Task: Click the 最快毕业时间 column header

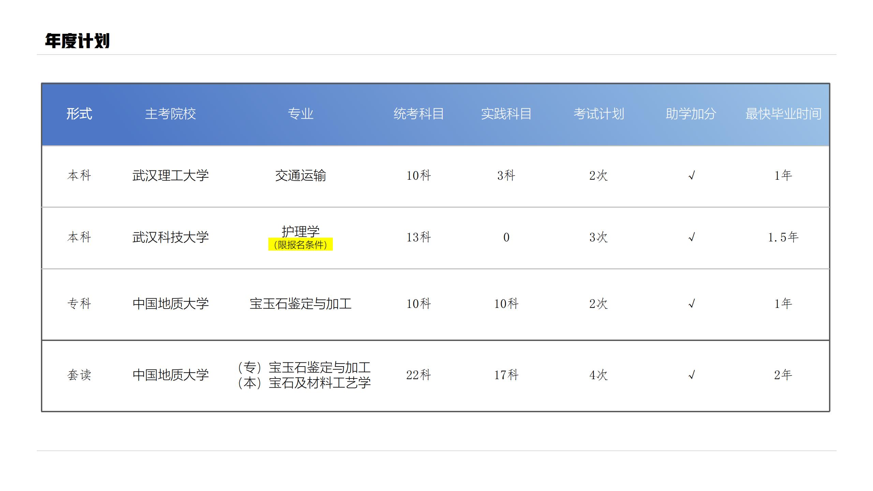Action: 783,114
